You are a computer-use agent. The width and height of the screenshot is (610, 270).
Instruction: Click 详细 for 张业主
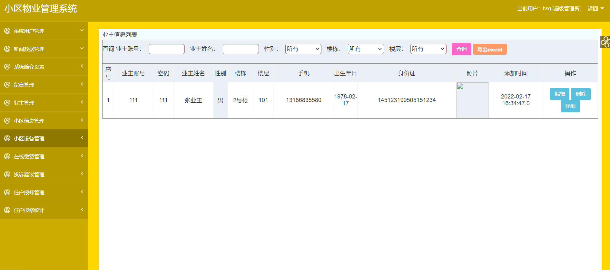click(570, 106)
